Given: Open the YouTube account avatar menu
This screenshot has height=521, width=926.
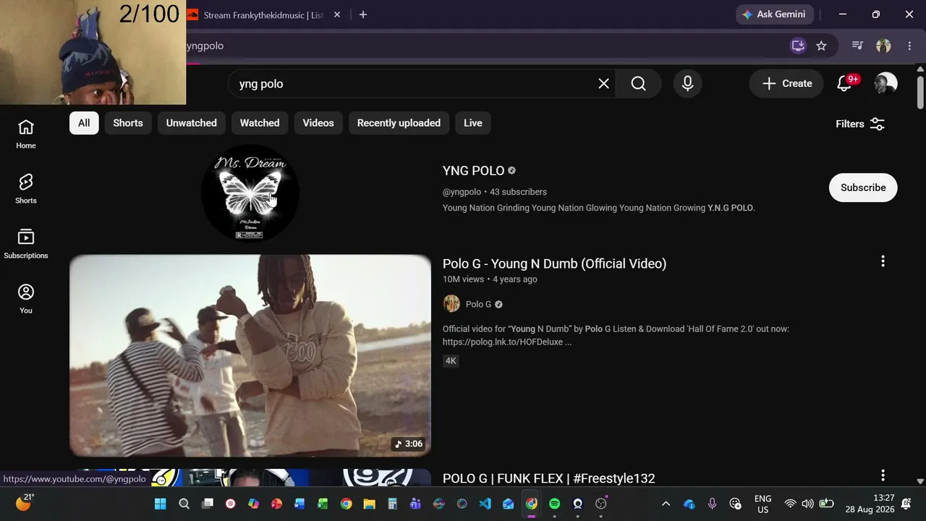Looking at the screenshot, I should (x=885, y=84).
